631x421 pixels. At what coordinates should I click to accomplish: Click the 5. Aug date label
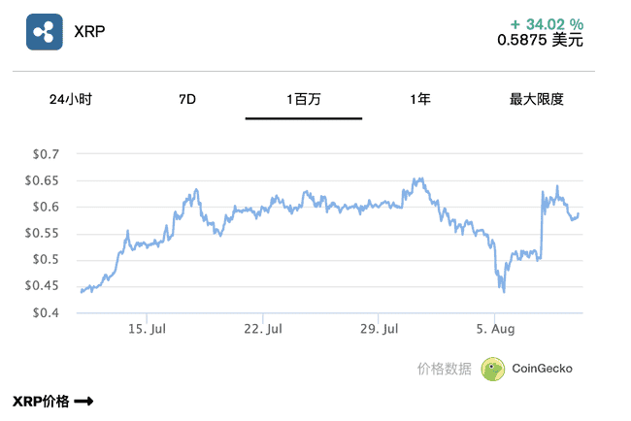495,329
